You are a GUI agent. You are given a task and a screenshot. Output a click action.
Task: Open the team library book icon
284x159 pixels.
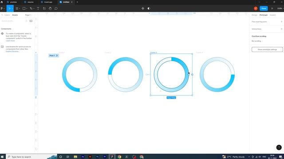31,21
